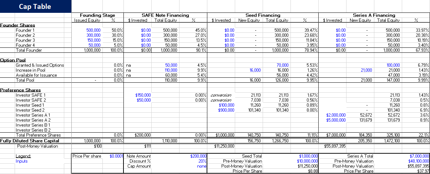Select the $111 post-money valuation cell

tap(147, 146)
